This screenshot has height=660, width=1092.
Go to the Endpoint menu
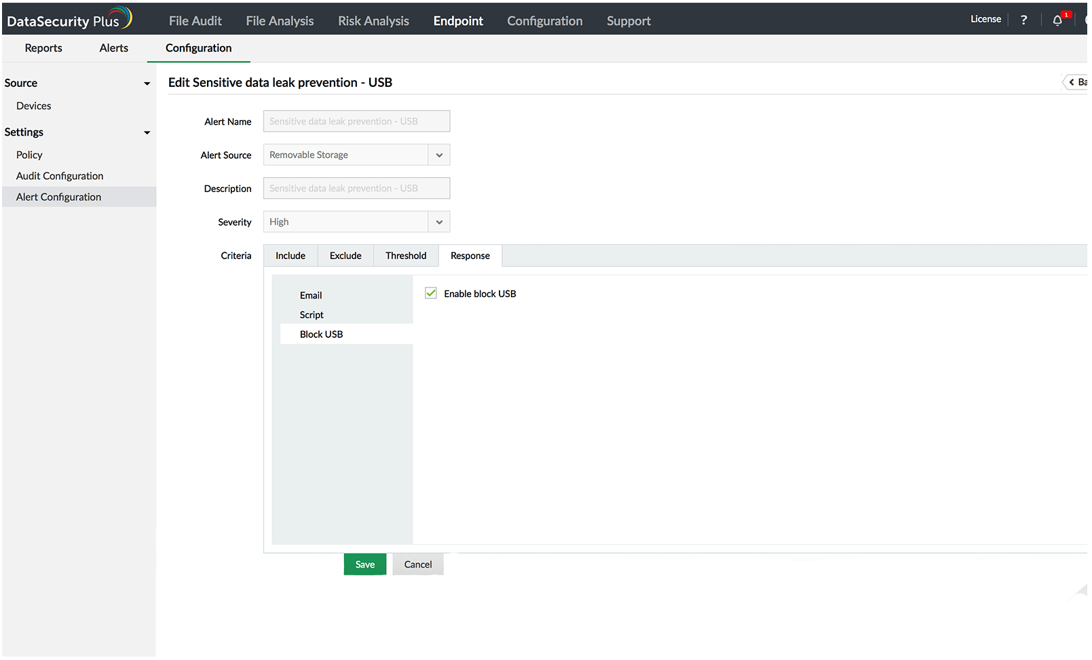click(458, 21)
